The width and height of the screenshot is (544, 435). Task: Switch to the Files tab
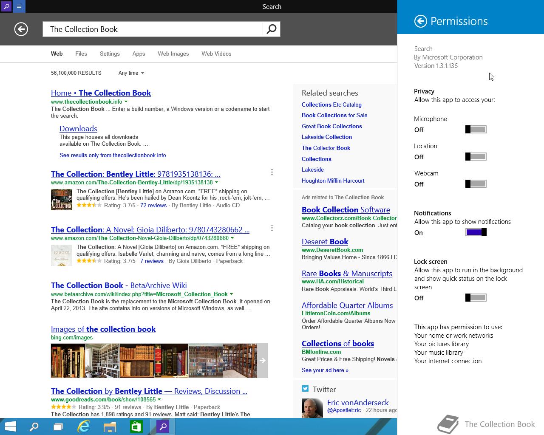coord(81,54)
